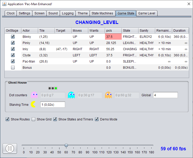Open the Theme tab

(x=83, y=13)
